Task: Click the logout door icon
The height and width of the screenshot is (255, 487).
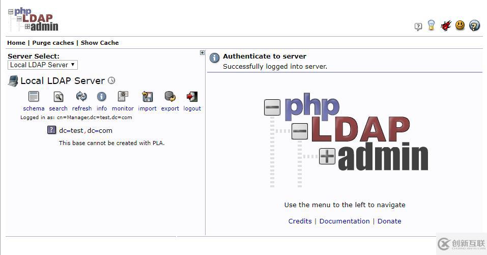Action: 192,97
